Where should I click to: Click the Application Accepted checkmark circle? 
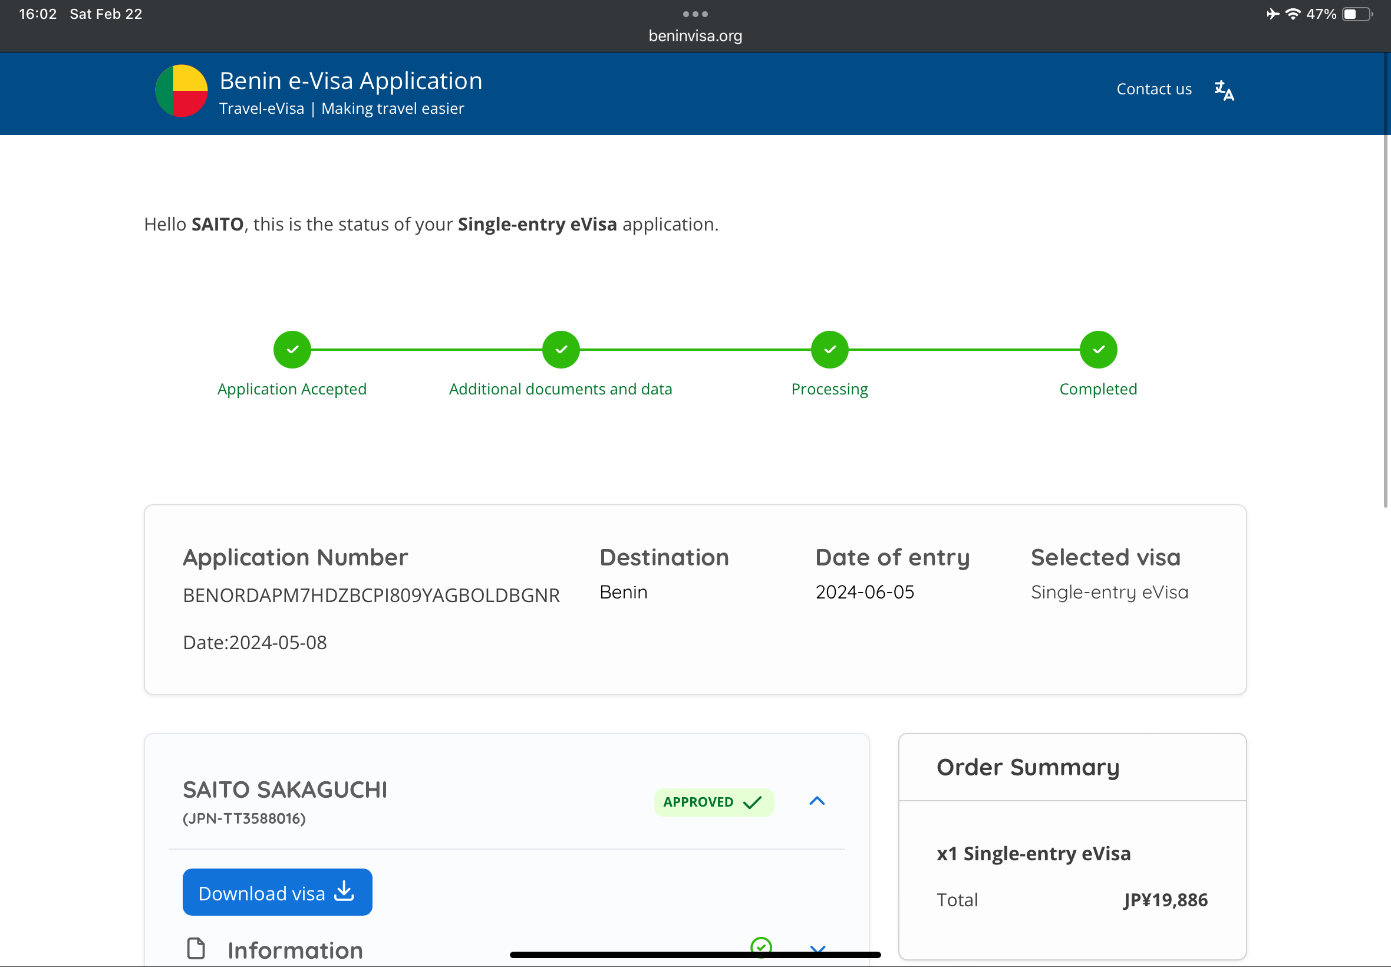[292, 350]
